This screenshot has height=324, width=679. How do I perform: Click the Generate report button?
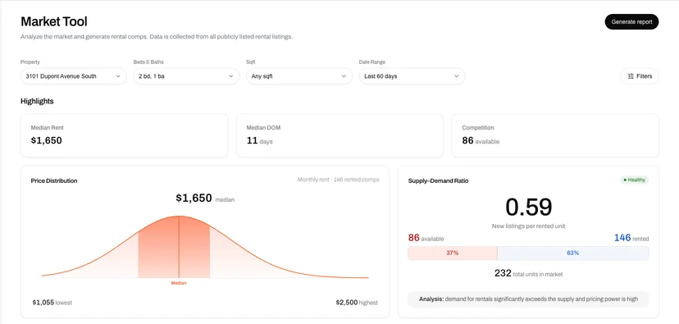click(x=631, y=21)
